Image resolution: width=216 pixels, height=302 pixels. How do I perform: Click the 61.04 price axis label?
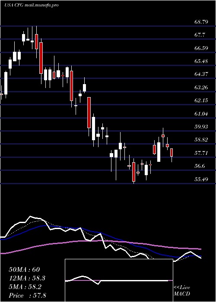pyautogui.click(x=201, y=113)
